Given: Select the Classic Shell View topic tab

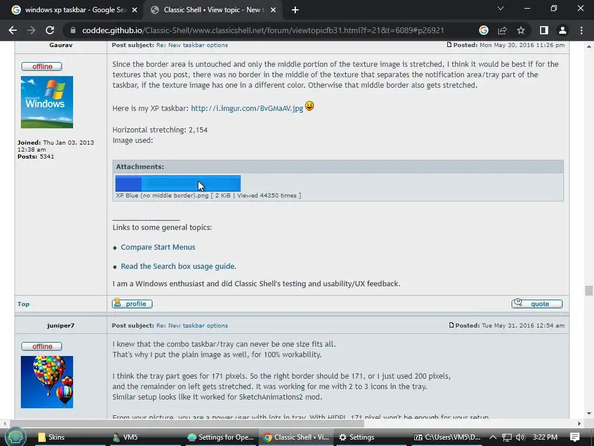Looking at the screenshot, I should [x=213, y=10].
